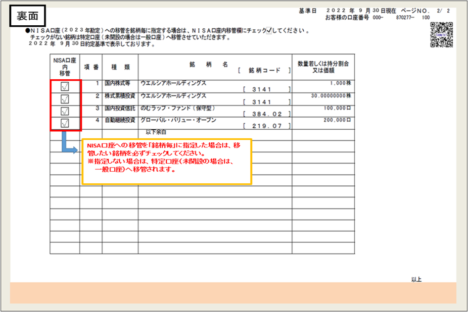Image resolution: width=468 pixels, height=312 pixels.
Task: Click the red NISA口座への移管 instruction note
Action: 167,162
